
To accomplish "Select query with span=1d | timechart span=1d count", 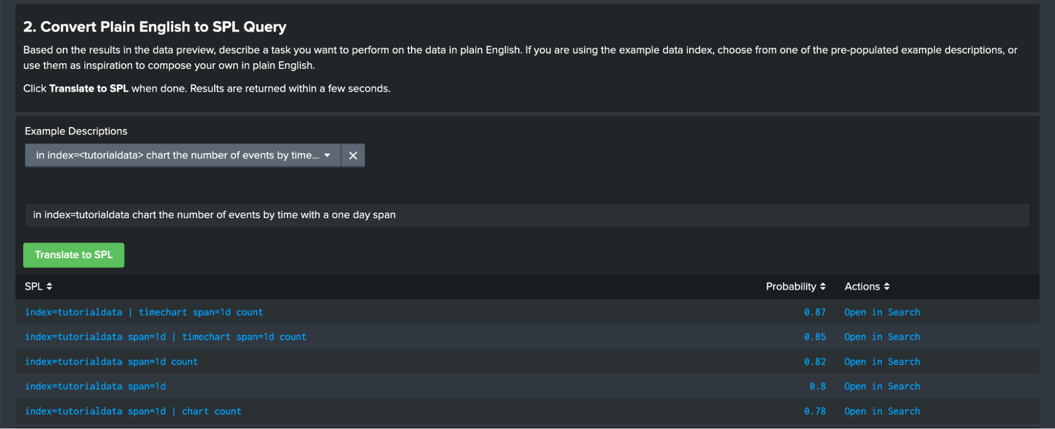I will pos(165,337).
